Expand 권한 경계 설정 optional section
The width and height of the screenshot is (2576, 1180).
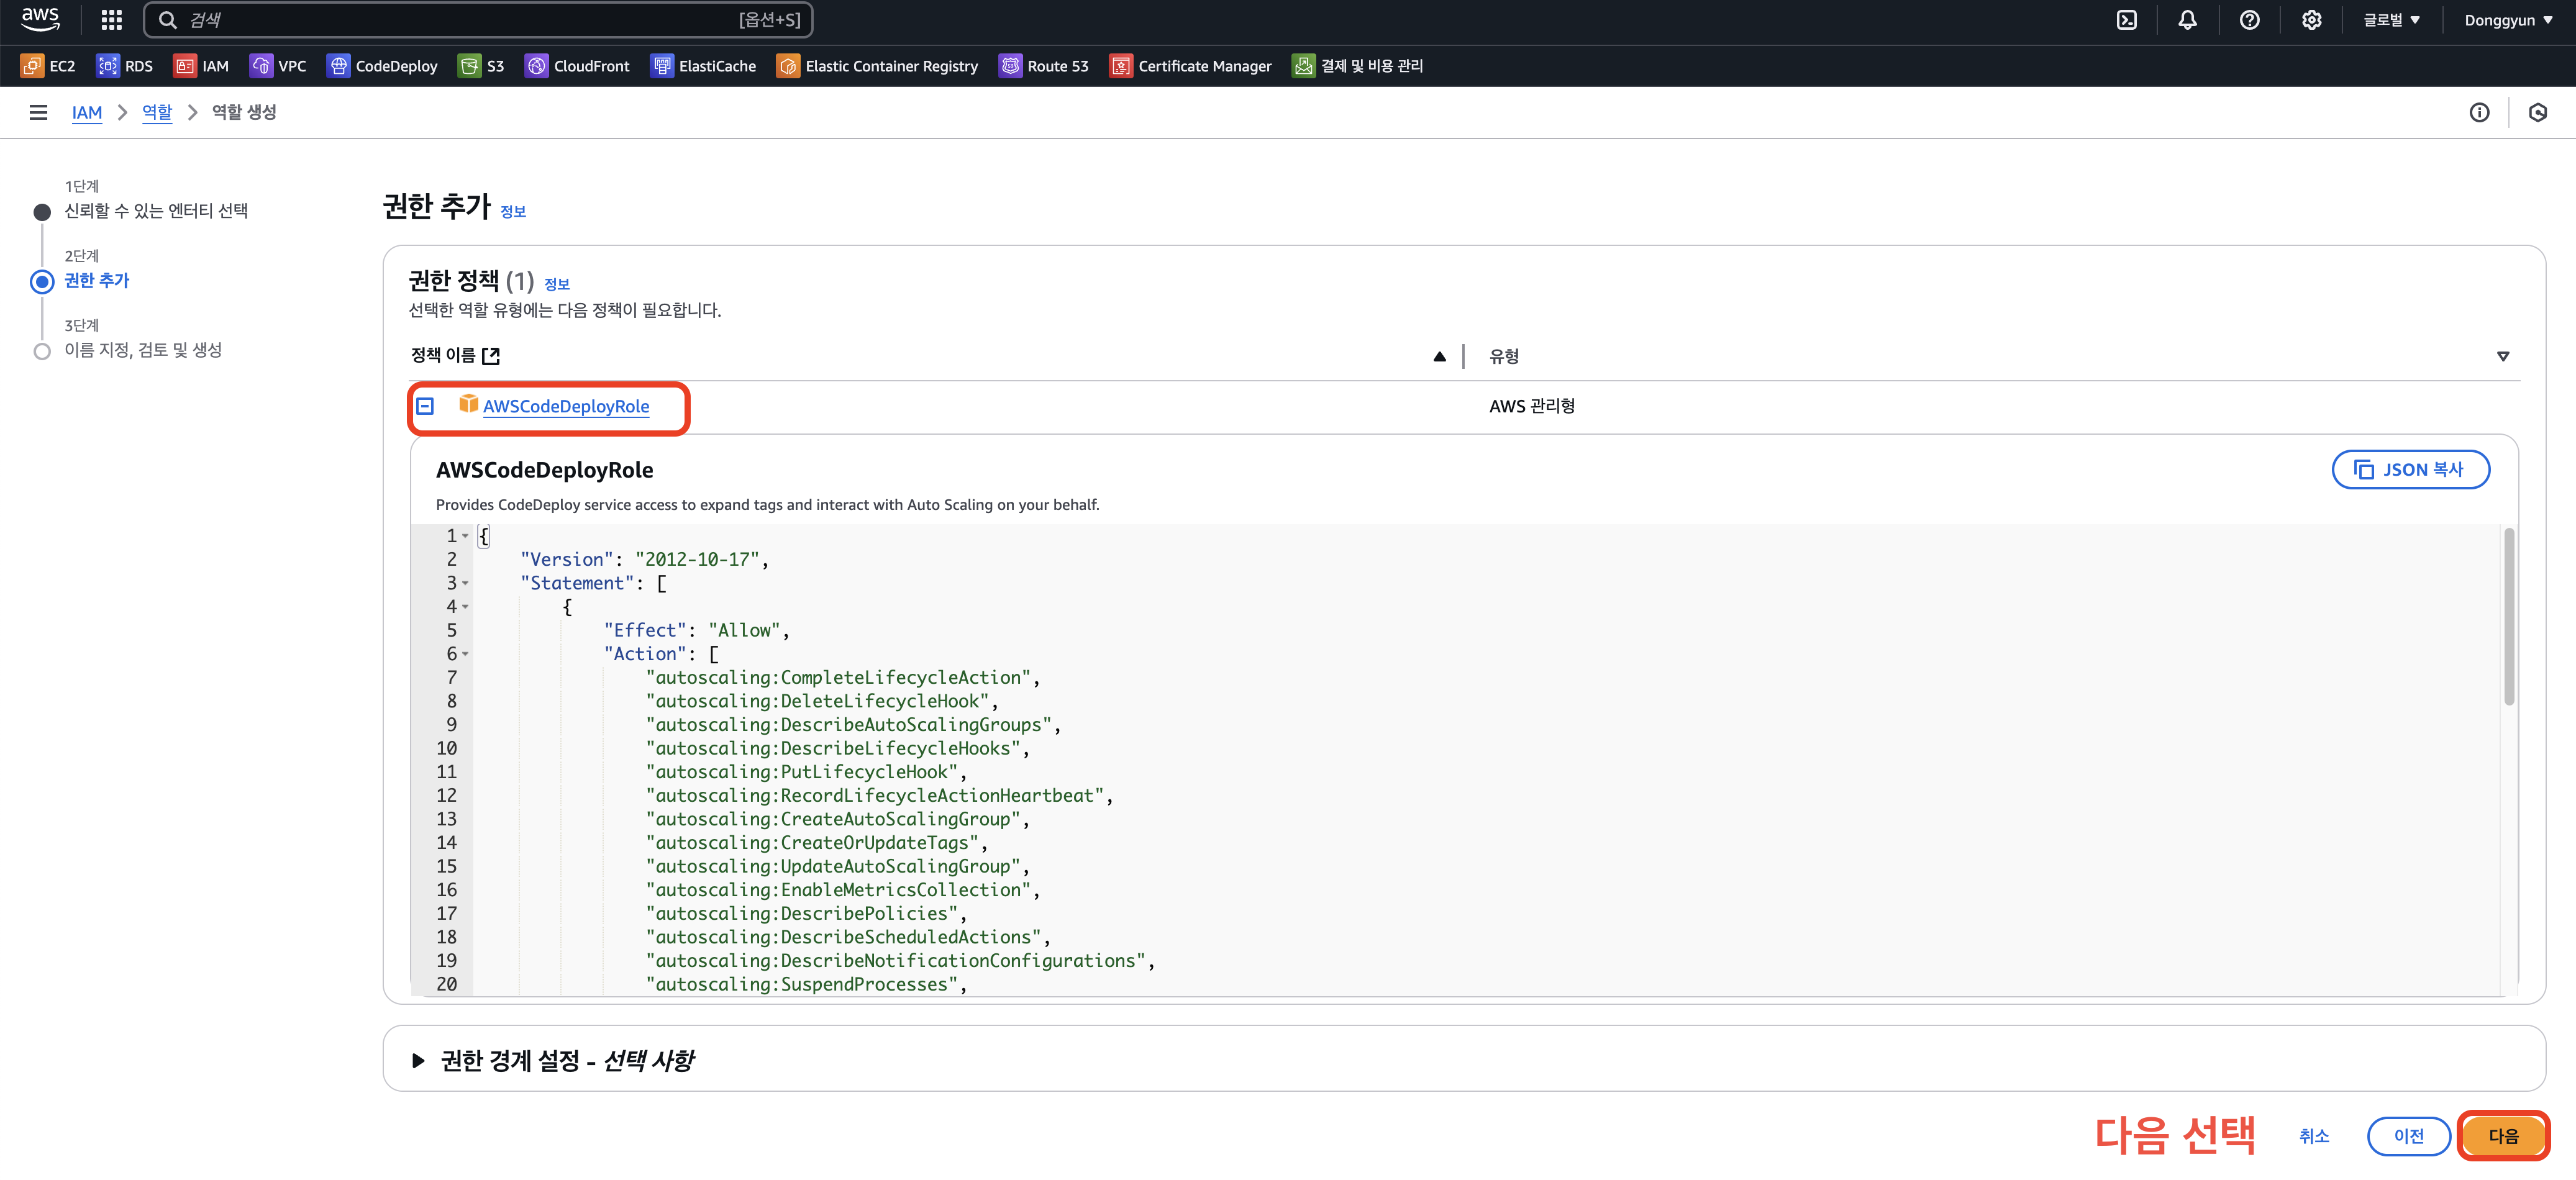tap(418, 1060)
